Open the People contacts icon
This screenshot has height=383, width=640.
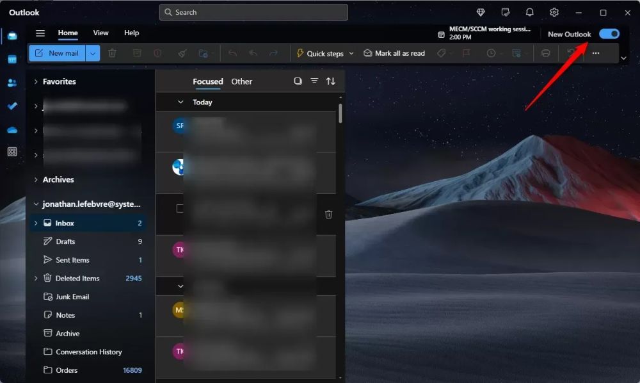pos(12,83)
